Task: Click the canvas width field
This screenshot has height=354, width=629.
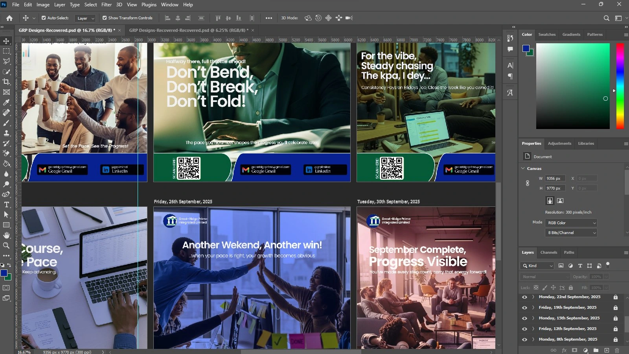Action: point(555,179)
